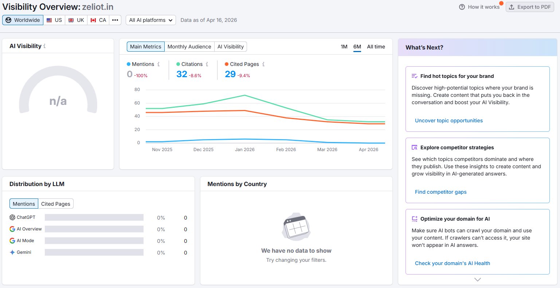Click ChatGPT row 0% value
The width and height of the screenshot is (560, 288).
161,218
